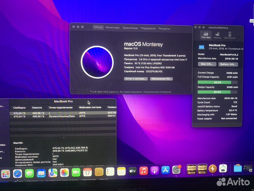Select the volume row mounted at /
The height and width of the screenshot is (191, 254).
[63, 113]
